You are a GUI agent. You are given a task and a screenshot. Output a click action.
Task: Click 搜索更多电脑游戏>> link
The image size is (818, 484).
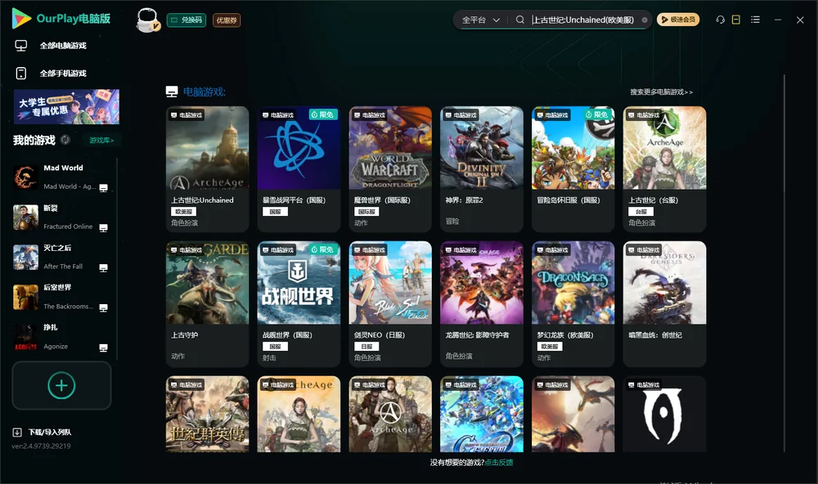(662, 92)
